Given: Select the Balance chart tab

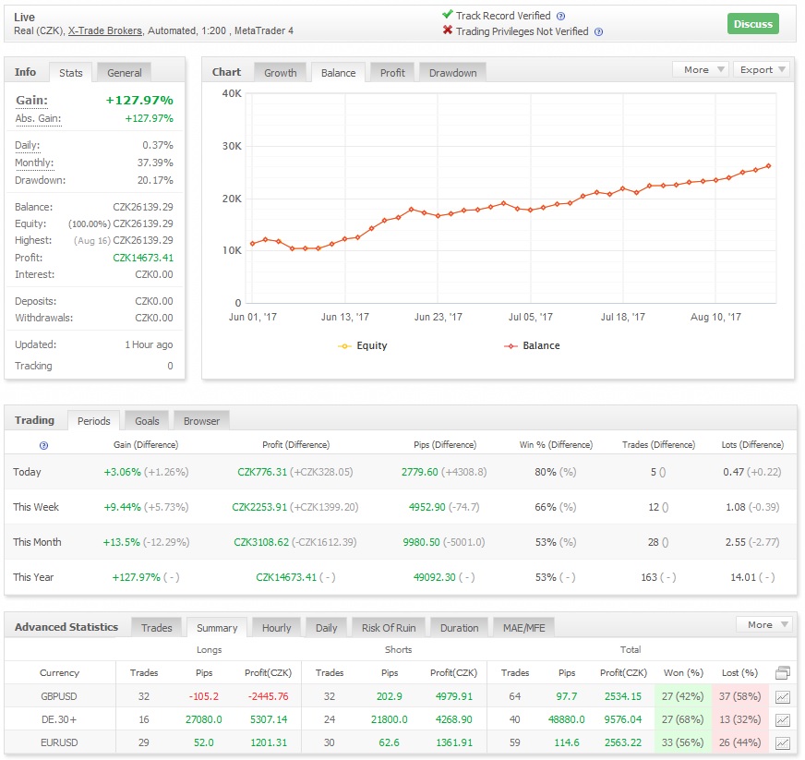Looking at the screenshot, I should (x=338, y=72).
